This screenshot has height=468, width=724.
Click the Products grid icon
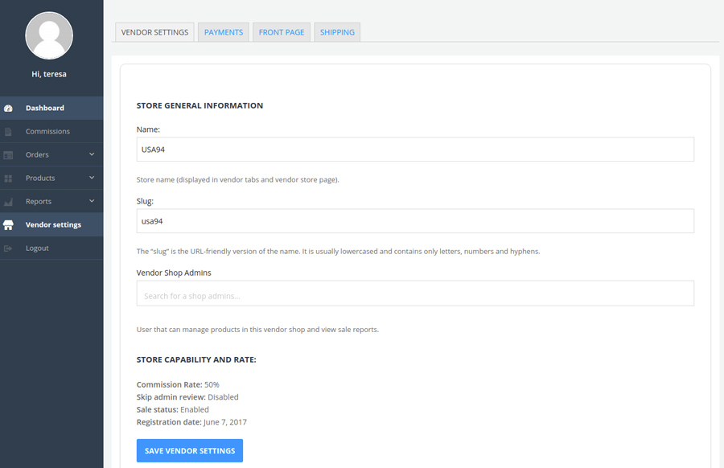(x=8, y=179)
